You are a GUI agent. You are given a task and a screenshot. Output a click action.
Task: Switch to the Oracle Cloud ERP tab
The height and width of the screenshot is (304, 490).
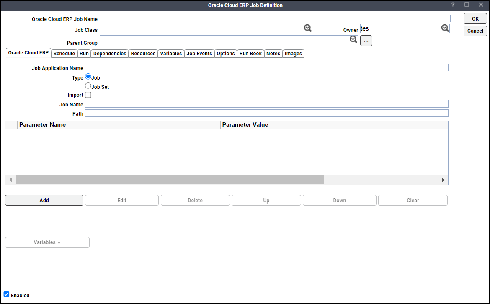[28, 53]
